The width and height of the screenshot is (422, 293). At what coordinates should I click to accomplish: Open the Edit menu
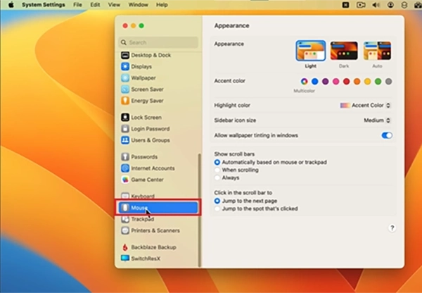[95, 5]
